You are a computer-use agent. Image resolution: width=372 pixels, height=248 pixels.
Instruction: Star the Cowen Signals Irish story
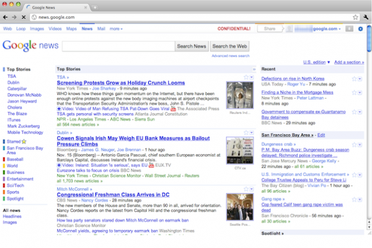point(246,132)
